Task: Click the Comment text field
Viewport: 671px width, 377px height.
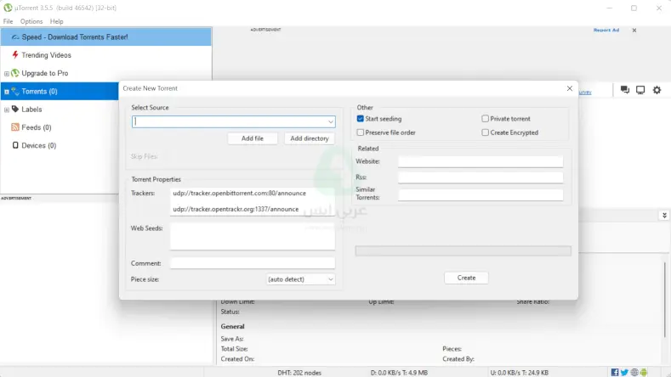Action: (253, 263)
